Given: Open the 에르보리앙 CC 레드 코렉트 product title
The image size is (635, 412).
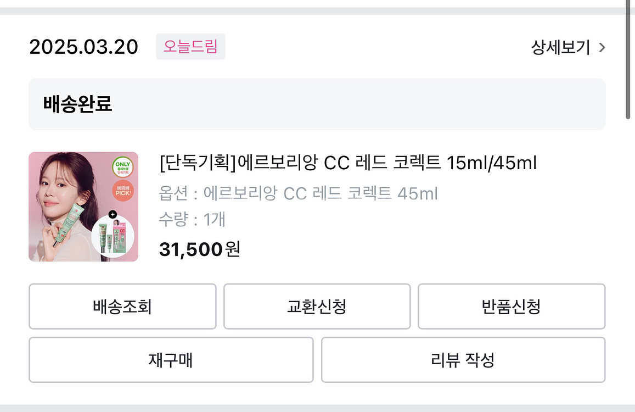Looking at the screenshot, I should coord(347,163).
